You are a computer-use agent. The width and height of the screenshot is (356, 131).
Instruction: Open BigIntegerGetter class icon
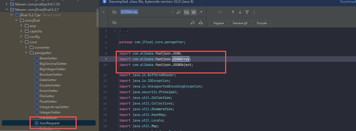coord(37,69)
